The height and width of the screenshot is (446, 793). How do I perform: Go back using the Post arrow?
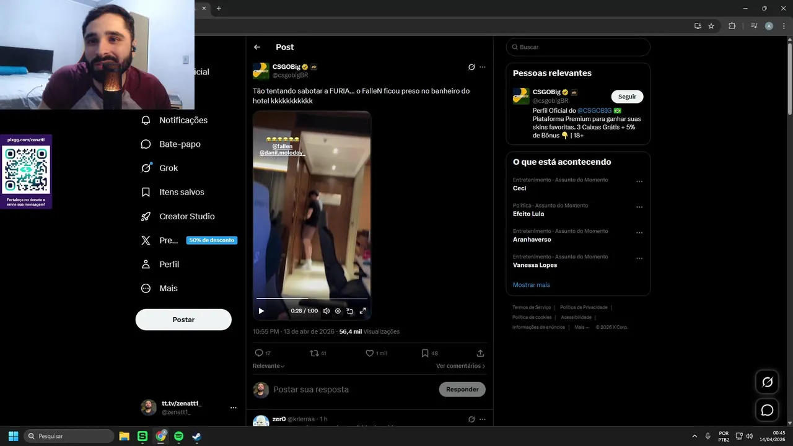pyautogui.click(x=257, y=47)
